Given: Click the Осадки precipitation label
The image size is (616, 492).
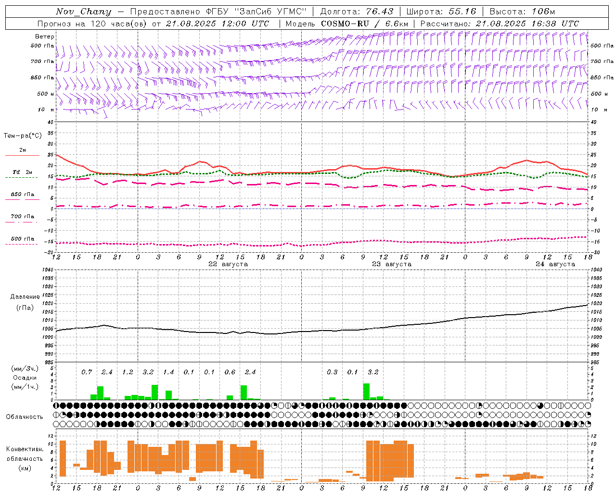Looking at the screenshot, I should coord(25,378).
